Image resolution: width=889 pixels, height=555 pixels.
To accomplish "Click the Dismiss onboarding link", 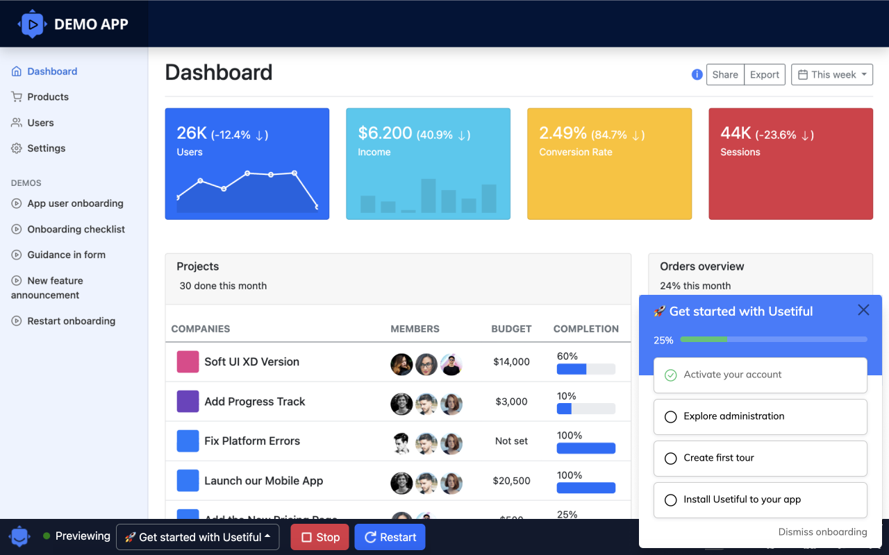I will tap(822, 531).
